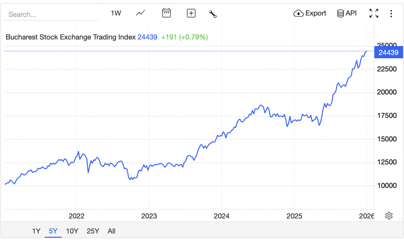Screen dimensions: 404x241
Task: Click the Bucharest Stock Exchange Trading Index title
Action: [71, 37]
